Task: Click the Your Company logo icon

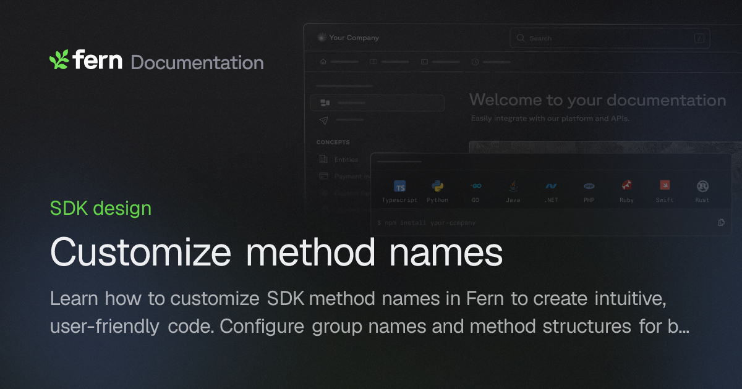Action: tap(321, 38)
